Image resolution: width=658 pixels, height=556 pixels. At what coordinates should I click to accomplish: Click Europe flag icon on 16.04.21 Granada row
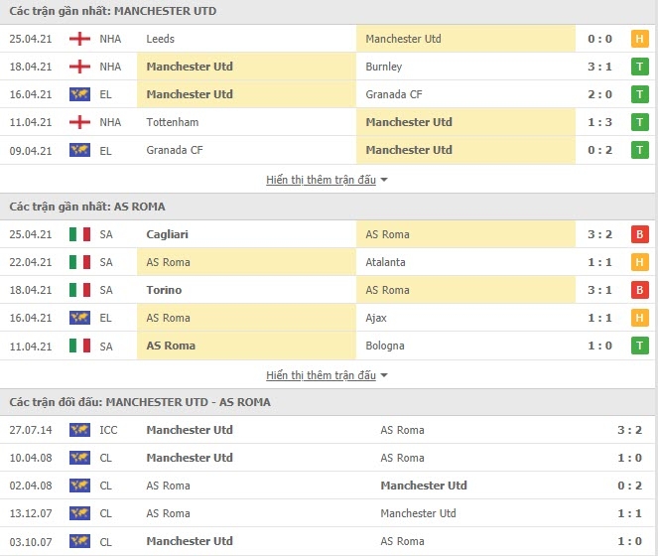point(79,94)
